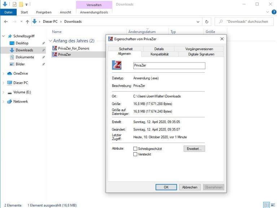Open the help question mark icon
Screen dimensions: 277x208
click(273, 12)
